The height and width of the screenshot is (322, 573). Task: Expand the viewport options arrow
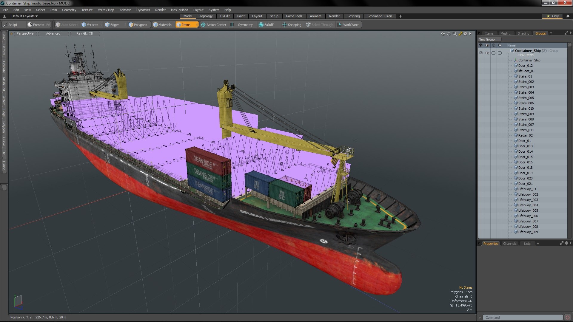[470, 34]
